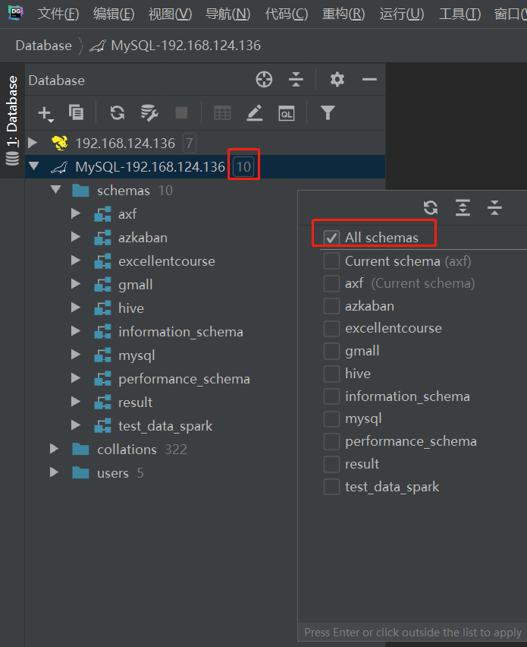Screen dimensions: 527x647
Task: Click the schemas folder icon
Action: 80,191
